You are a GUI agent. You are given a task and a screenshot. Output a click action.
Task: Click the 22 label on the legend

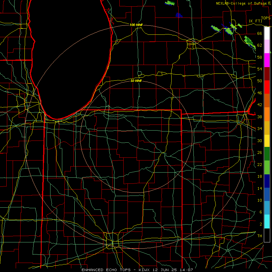tap(260, 164)
